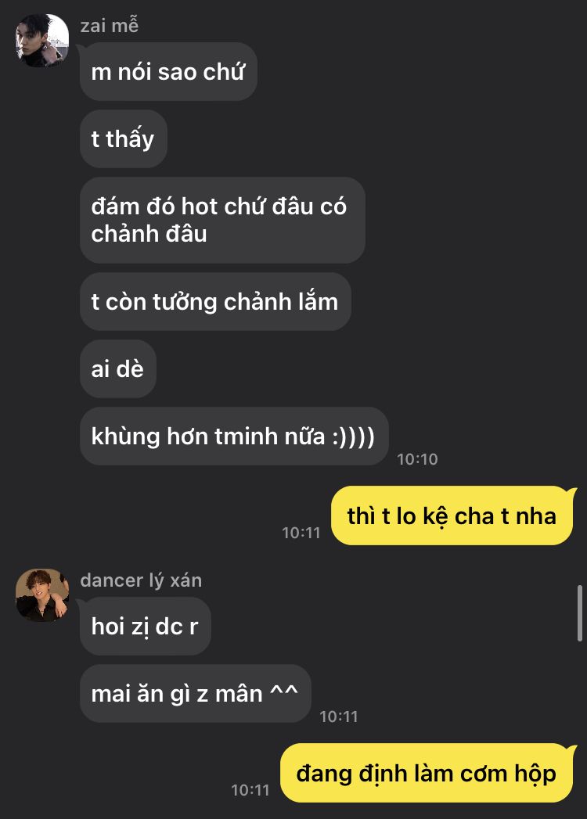Tap the 'hoi zị dc r' message
This screenshot has height=819, width=587.
tap(146, 627)
